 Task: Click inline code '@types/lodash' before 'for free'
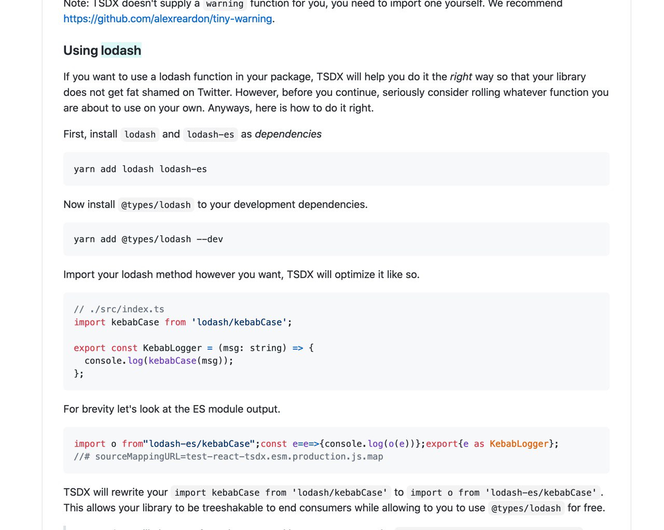point(526,508)
